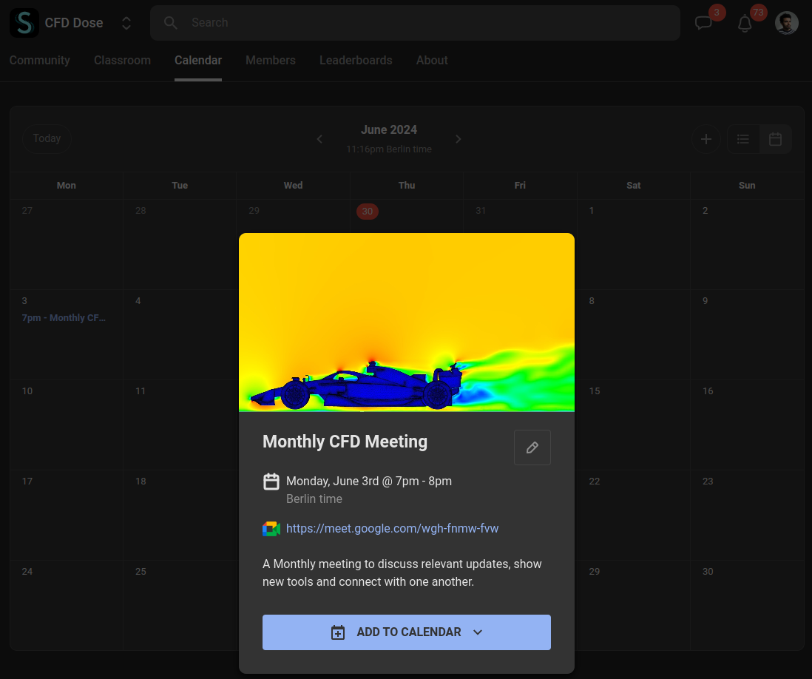Image resolution: width=812 pixels, height=679 pixels.
Task: Click the Skool logo icon
Action: [24, 22]
